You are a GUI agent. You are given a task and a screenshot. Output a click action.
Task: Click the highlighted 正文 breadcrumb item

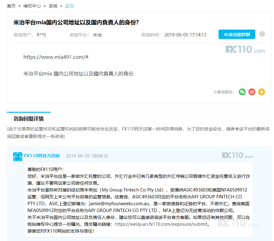(70, 5)
